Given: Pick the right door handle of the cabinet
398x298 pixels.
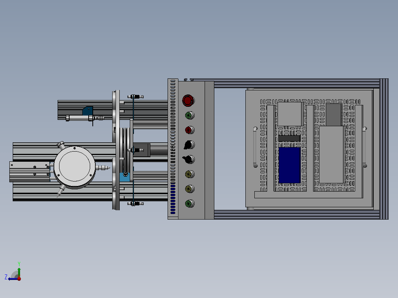Looking at the screenshot, I should [x=364, y=147].
